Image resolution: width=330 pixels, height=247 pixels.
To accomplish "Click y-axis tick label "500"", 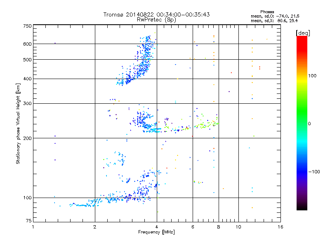I will [27, 60].
